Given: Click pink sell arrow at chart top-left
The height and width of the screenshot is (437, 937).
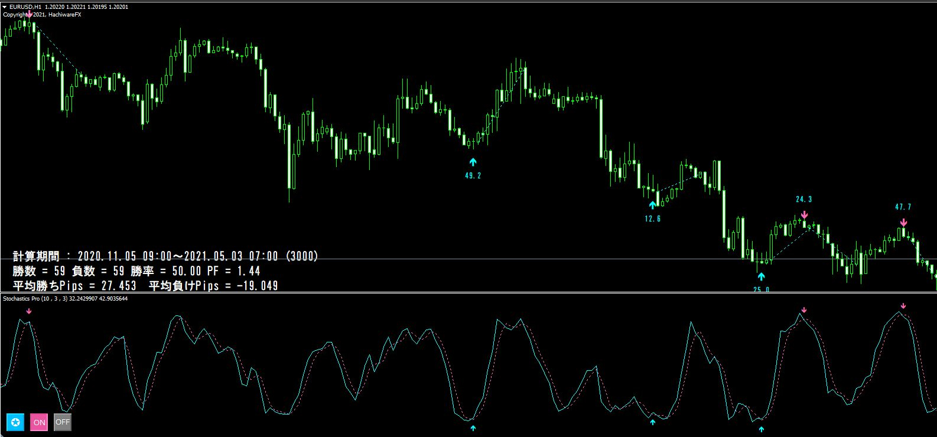Looking at the screenshot, I should [x=29, y=13].
